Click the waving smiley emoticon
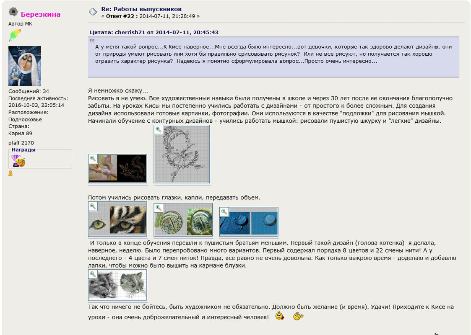The height and width of the screenshot is (335, 471). (298, 316)
